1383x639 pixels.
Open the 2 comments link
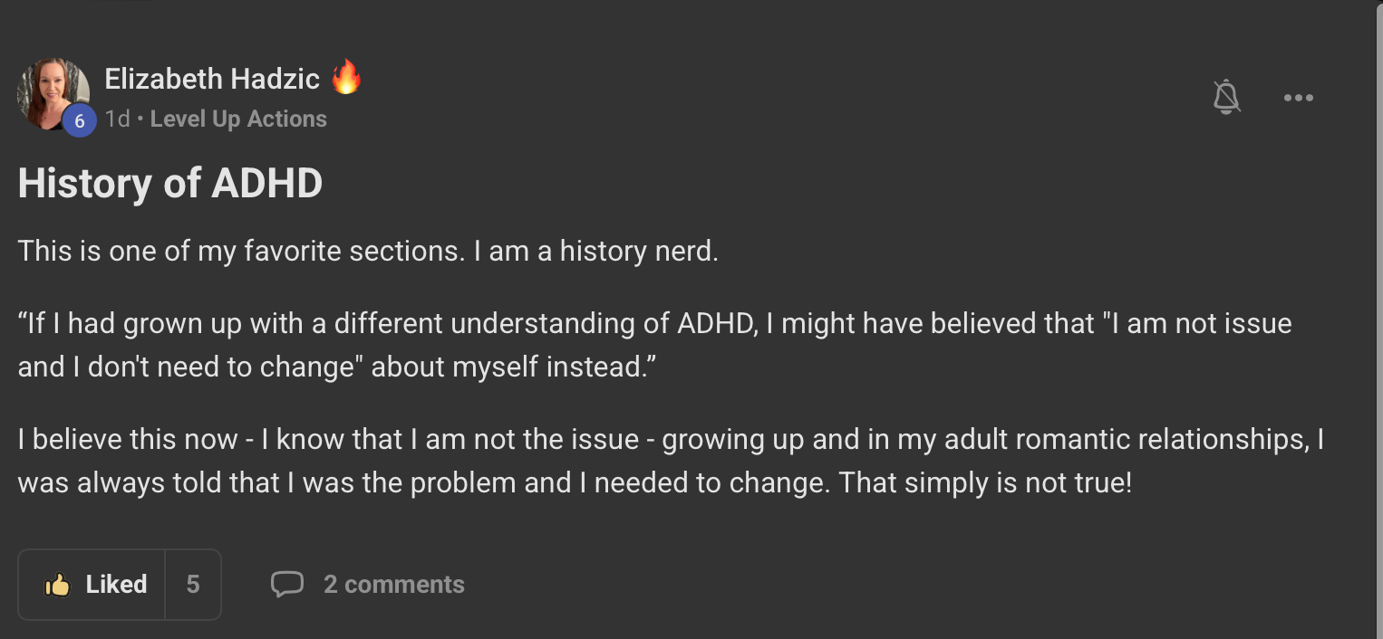(x=393, y=585)
